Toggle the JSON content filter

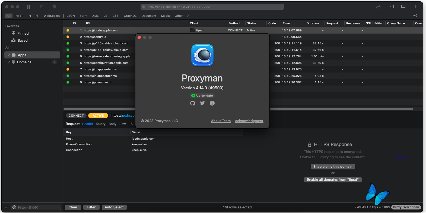click(x=71, y=16)
